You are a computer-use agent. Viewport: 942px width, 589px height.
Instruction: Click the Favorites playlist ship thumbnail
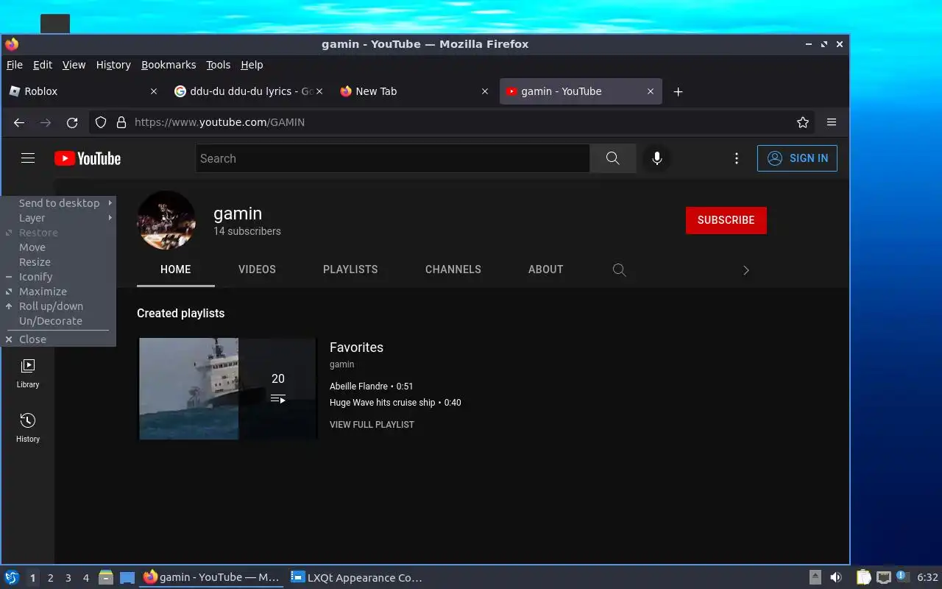click(x=227, y=389)
